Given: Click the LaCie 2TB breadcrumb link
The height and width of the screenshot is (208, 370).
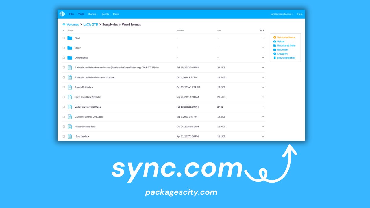Looking at the screenshot, I should pos(90,25).
